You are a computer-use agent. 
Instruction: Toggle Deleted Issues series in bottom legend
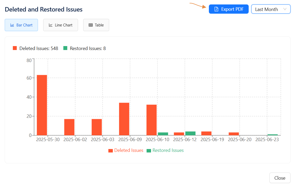click(129, 150)
